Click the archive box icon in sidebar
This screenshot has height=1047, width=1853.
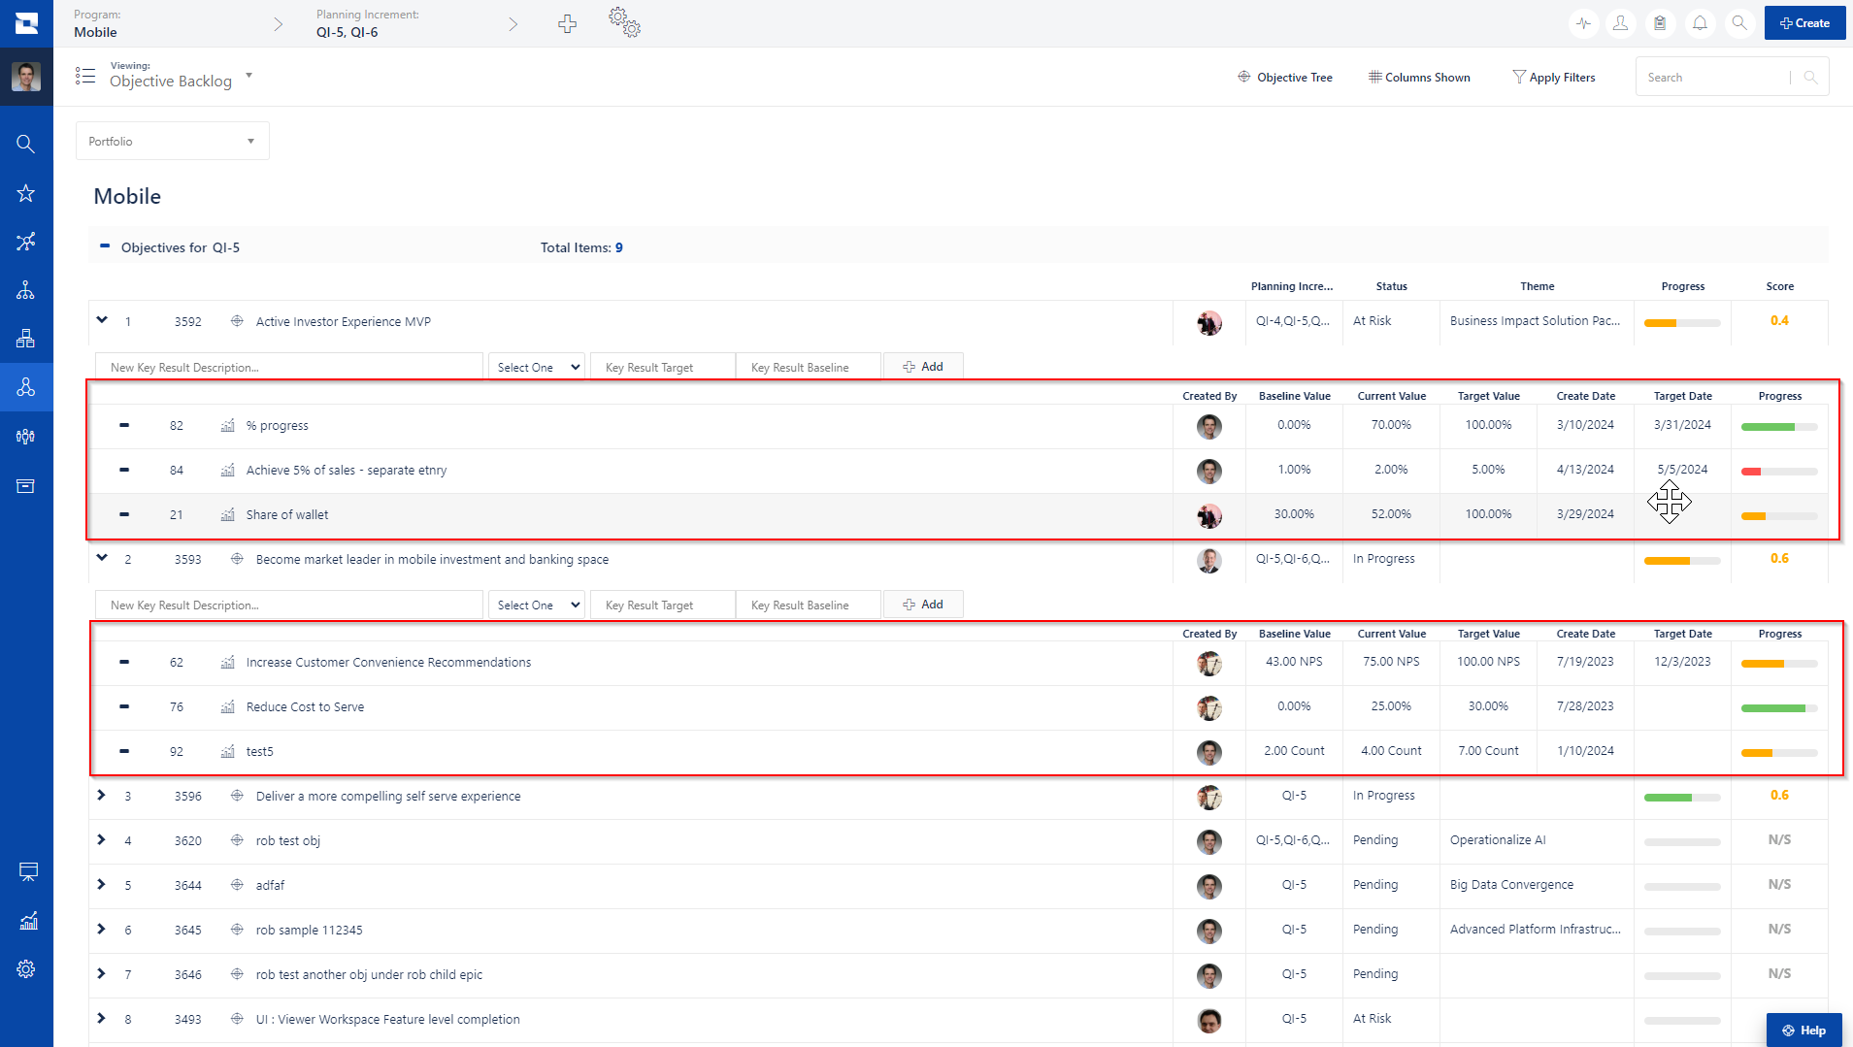(26, 486)
